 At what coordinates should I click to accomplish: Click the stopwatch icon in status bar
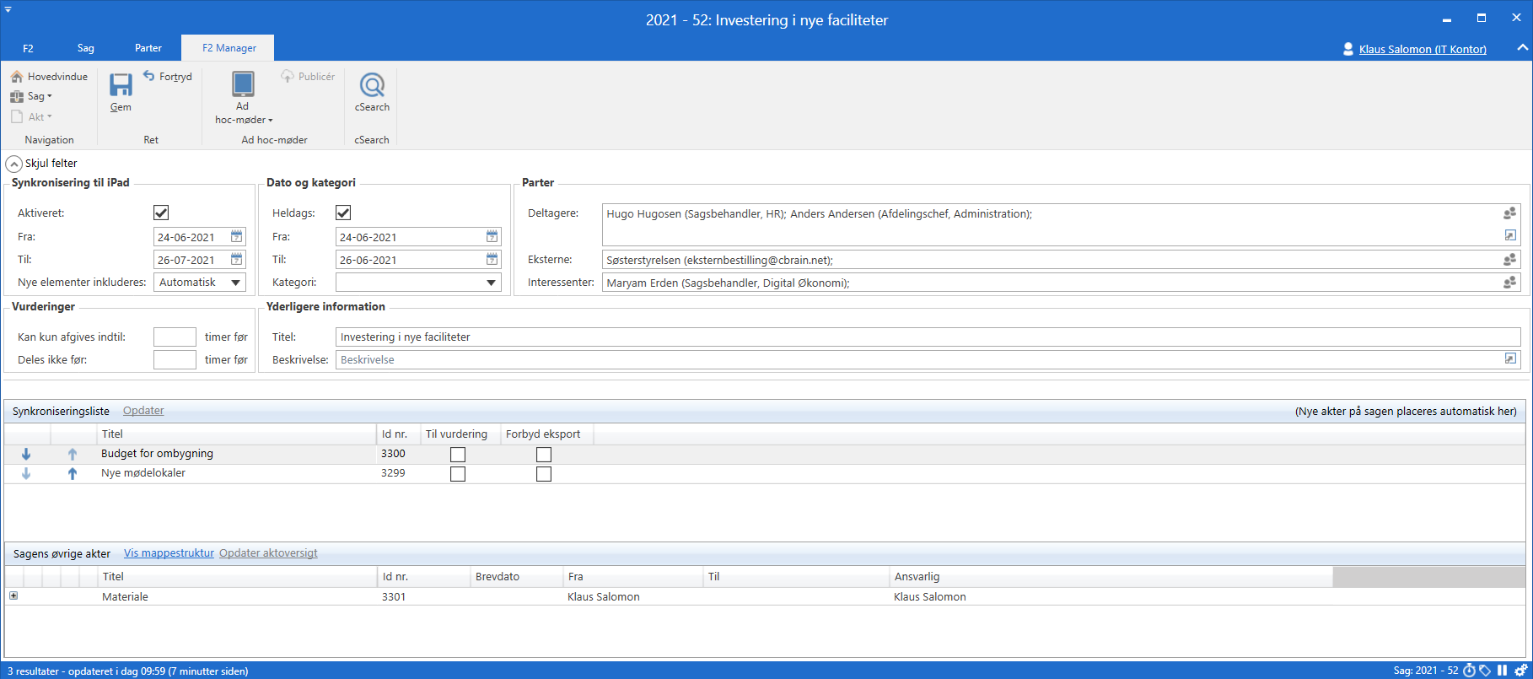click(x=1470, y=671)
